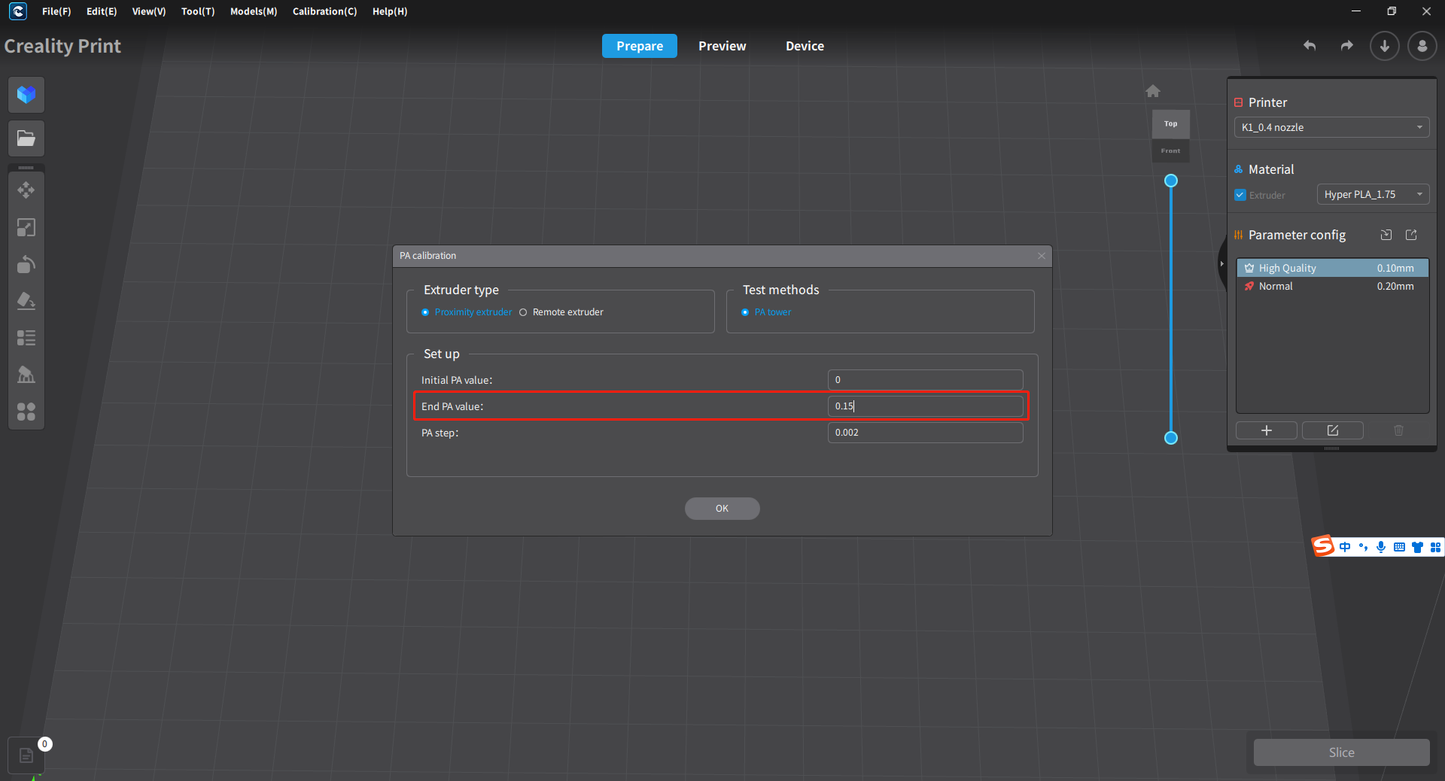Toggle the Extruder checkbox
1445x781 pixels.
(1240, 195)
